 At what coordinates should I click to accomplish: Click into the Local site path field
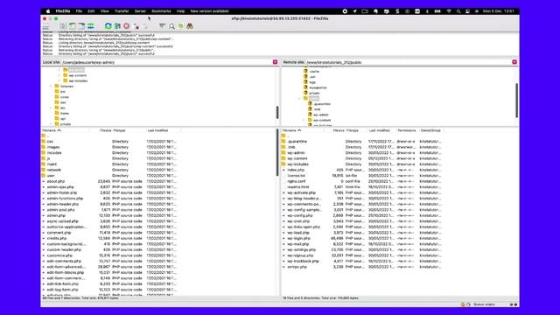(167, 62)
